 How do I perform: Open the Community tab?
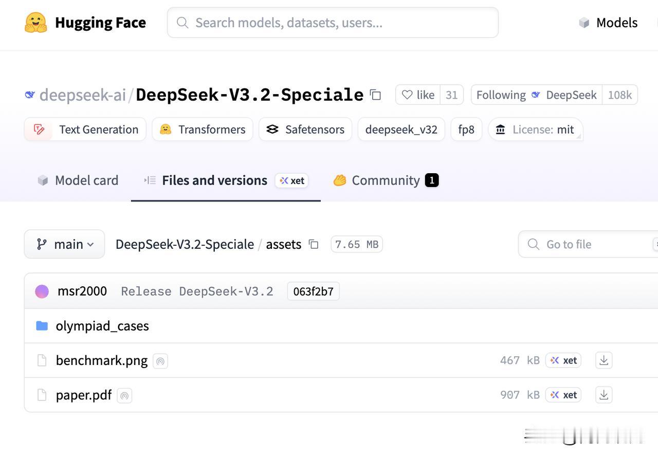pos(386,180)
